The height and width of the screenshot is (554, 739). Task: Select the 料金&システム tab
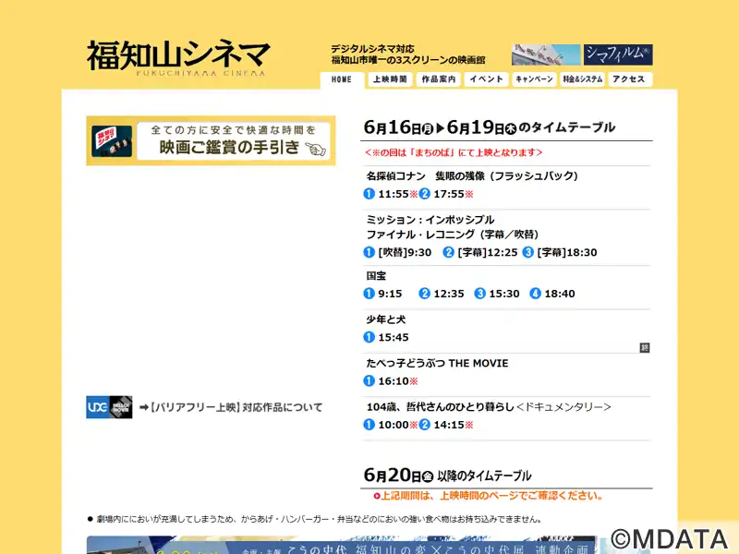(583, 79)
